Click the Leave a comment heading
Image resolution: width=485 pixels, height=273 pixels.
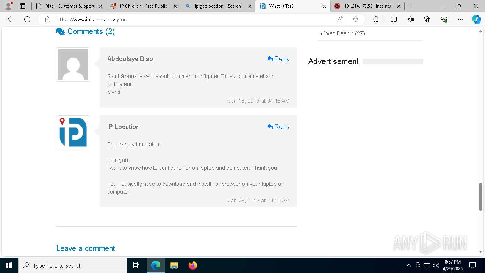click(x=86, y=248)
